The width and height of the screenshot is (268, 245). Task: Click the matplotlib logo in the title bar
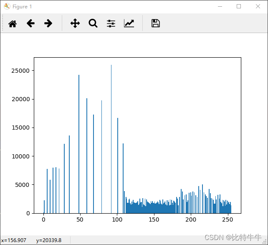7,7
